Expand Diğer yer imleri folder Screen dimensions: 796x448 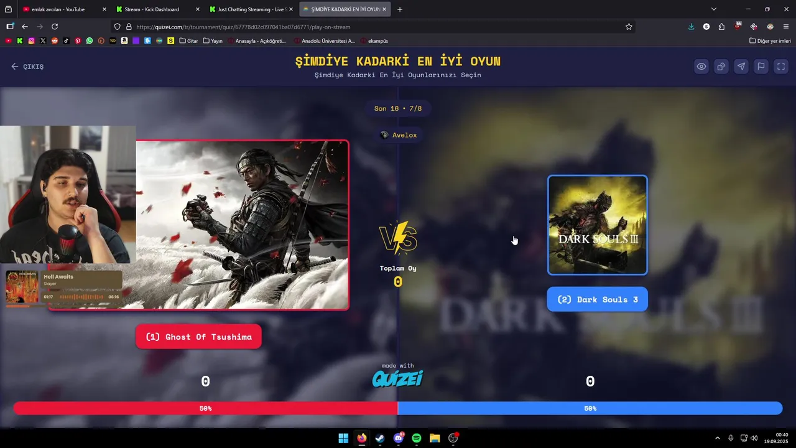point(770,41)
